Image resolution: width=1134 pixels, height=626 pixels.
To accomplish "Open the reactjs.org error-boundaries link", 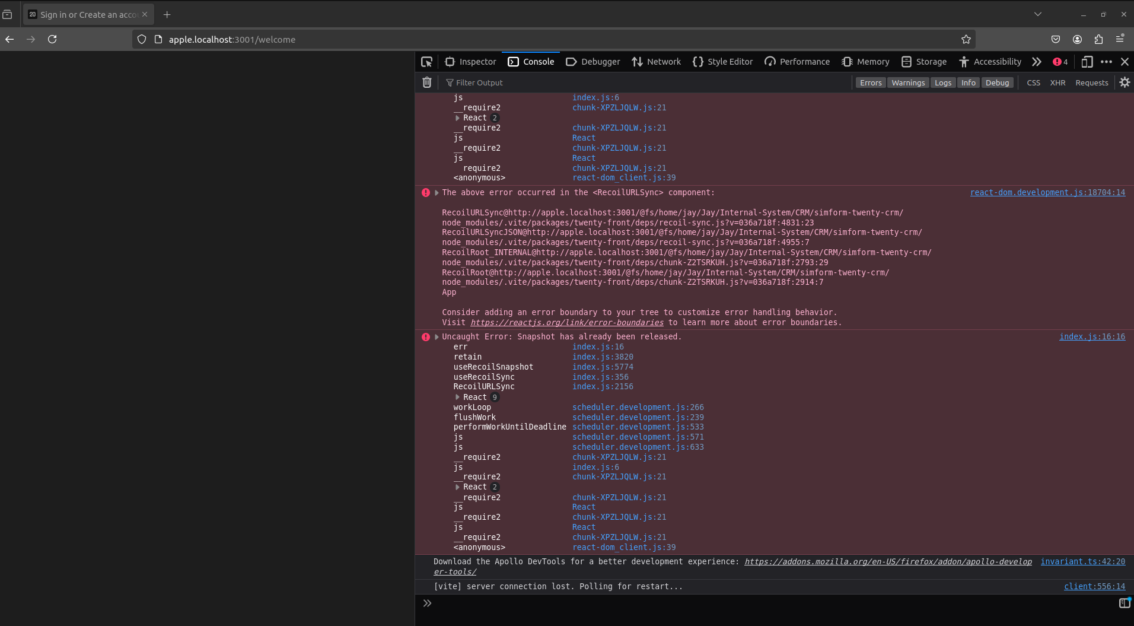I will tap(566, 322).
